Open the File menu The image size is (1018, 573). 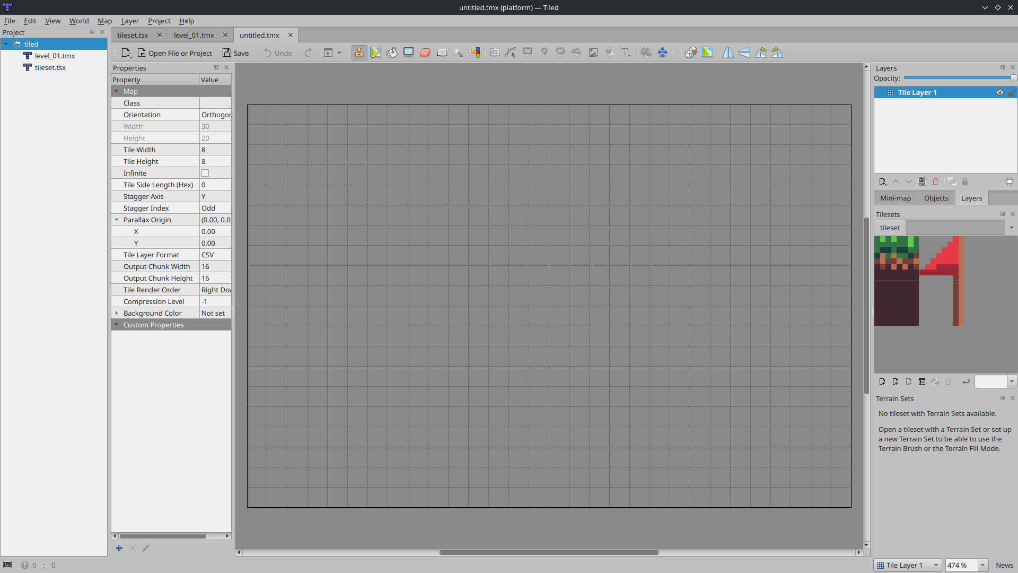10,21
